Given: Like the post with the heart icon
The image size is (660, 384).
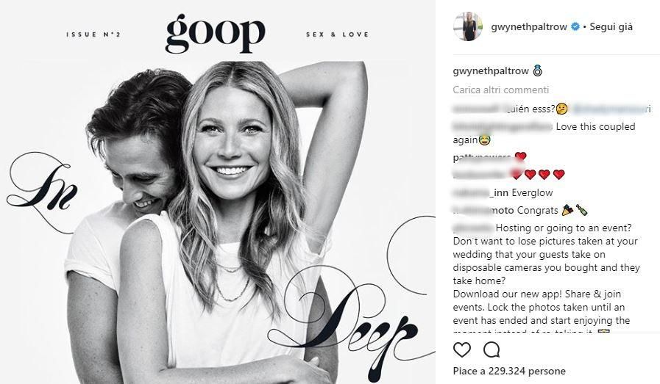Looking at the screenshot, I should coord(462,349).
